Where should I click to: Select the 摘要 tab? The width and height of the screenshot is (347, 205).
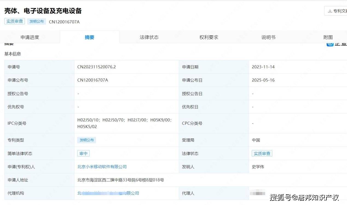pyautogui.click(x=89, y=37)
